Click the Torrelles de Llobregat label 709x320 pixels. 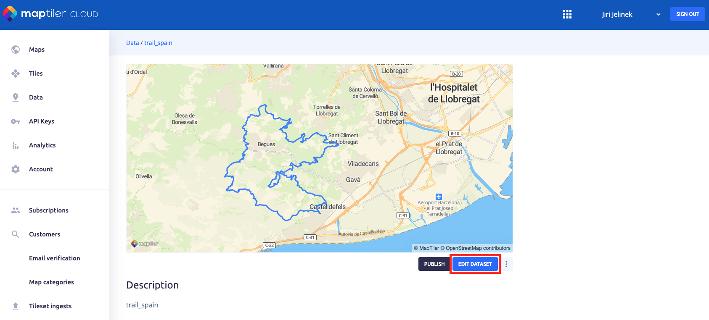pos(327,110)
